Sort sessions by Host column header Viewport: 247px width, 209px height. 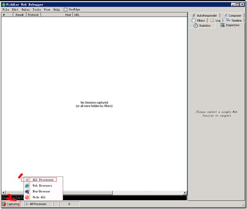57,15
